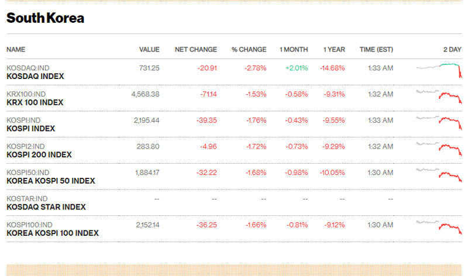Open the KOSDAQ INDEX link
This screenshot has height=279, width=468.
coord(35,76)
